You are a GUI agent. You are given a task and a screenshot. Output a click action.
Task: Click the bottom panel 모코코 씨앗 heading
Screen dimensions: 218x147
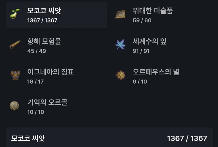(x=28, y=138)
